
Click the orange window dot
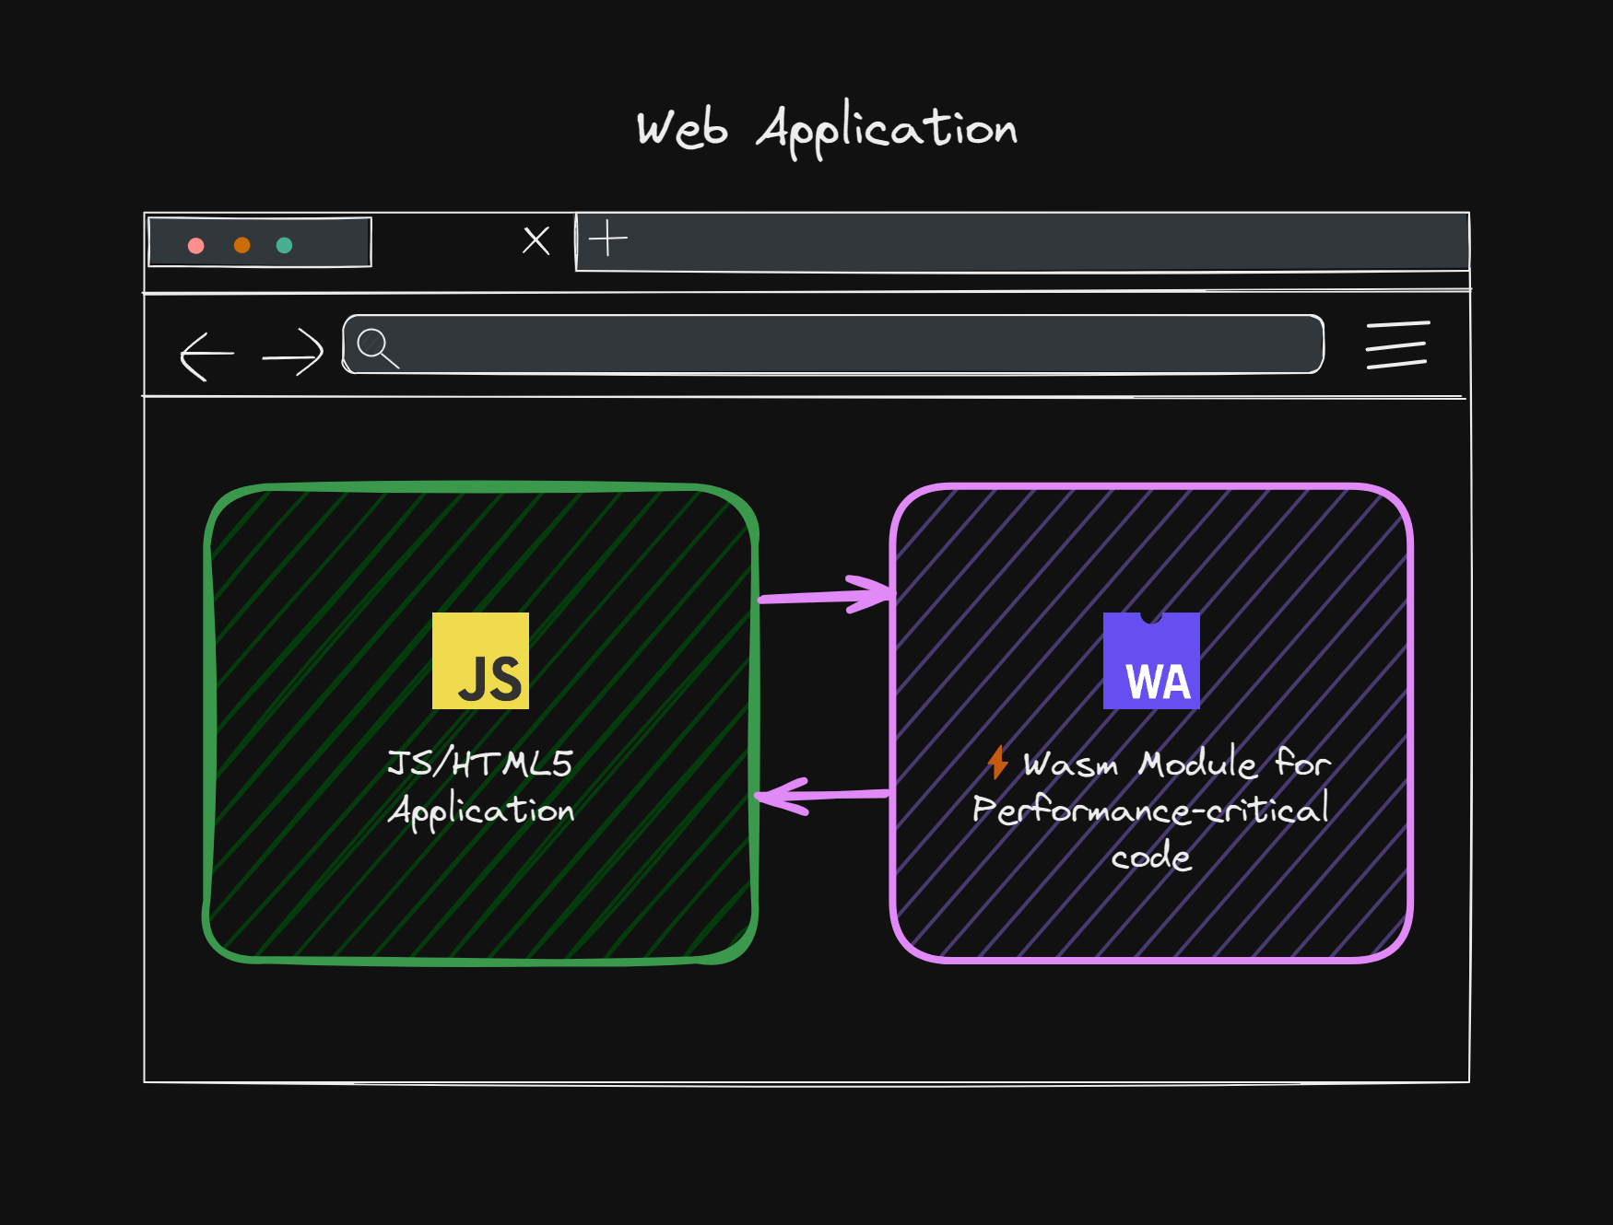(x=241, y=245)
